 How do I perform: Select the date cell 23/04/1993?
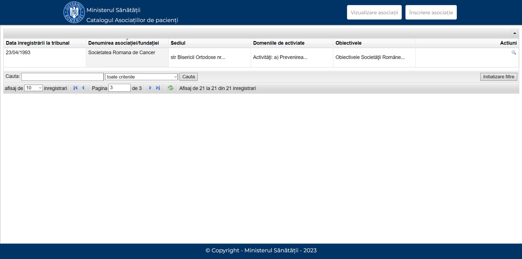(45, 57)
